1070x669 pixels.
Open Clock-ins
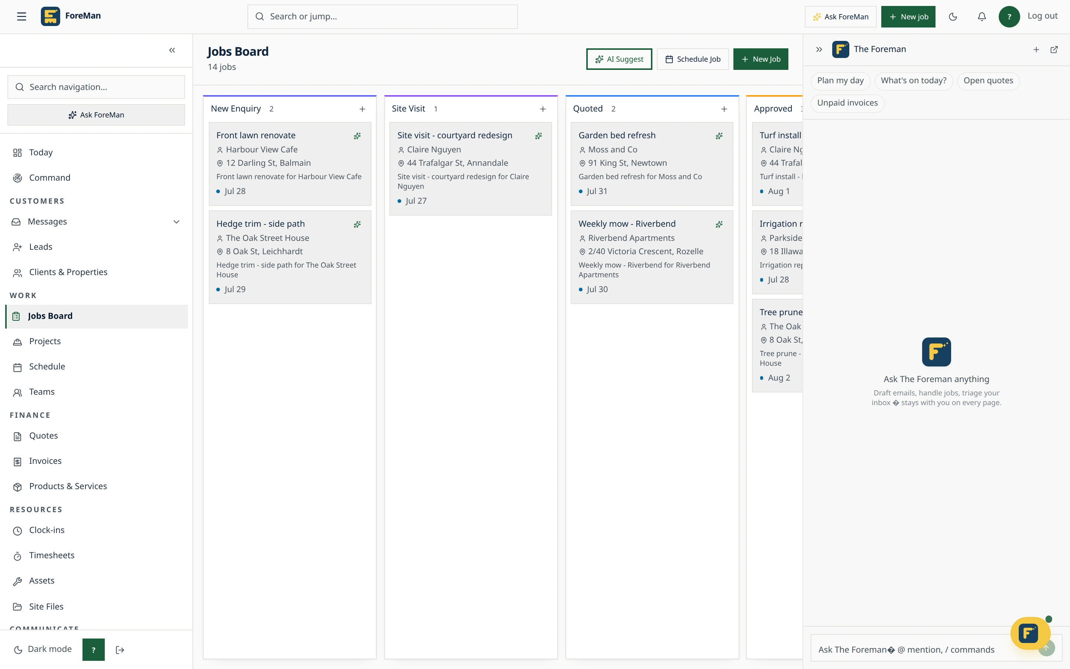point(96,530)
